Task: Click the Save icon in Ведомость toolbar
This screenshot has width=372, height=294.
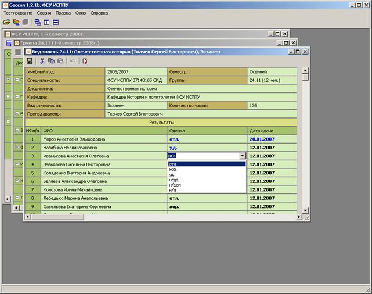Action: coord(30,61)
